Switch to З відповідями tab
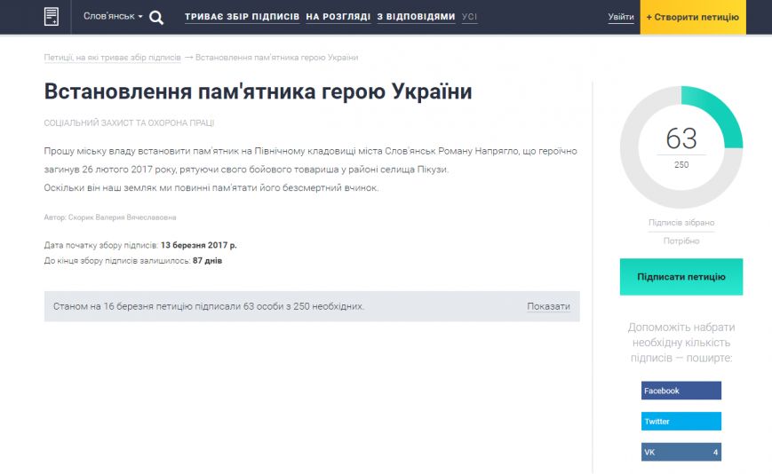This screenshot has height=474, width=772. [x=416, y=17]
